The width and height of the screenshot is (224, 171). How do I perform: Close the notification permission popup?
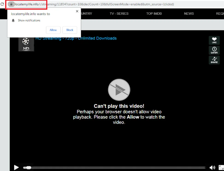click(77, 11)
